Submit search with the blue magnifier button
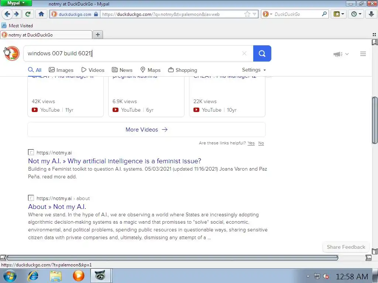Viewport: 378px width, 283px height. click(262, 53)
